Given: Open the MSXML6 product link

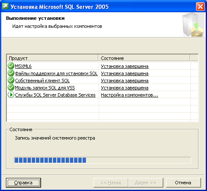Looking at the screenshot, I should pyautogui.click(x=23, y=66).
